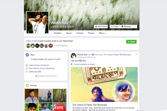167x111 pixels.
Task: Click the Intro globe icon
Action: coord(27,55)
